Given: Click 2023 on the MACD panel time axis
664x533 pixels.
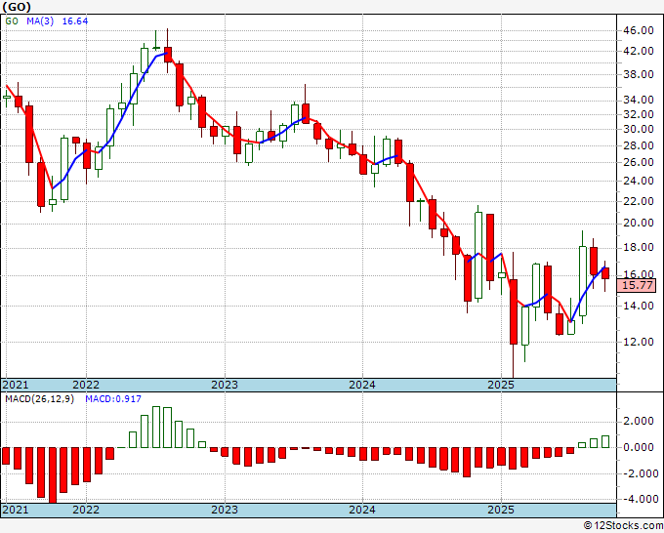Looking at the screenshot, I should point(225,510).
